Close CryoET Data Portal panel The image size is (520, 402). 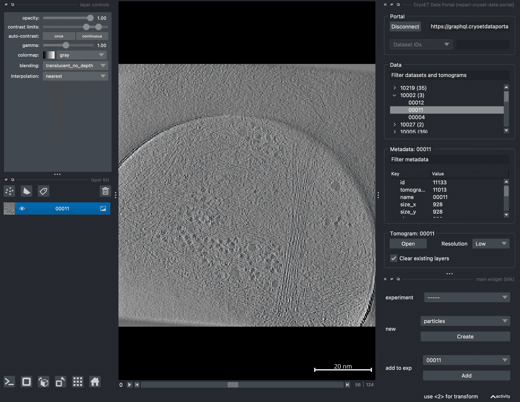385,5
